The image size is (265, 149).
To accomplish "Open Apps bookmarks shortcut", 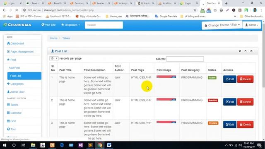I will pyautogui.click(x=8, y=16).
